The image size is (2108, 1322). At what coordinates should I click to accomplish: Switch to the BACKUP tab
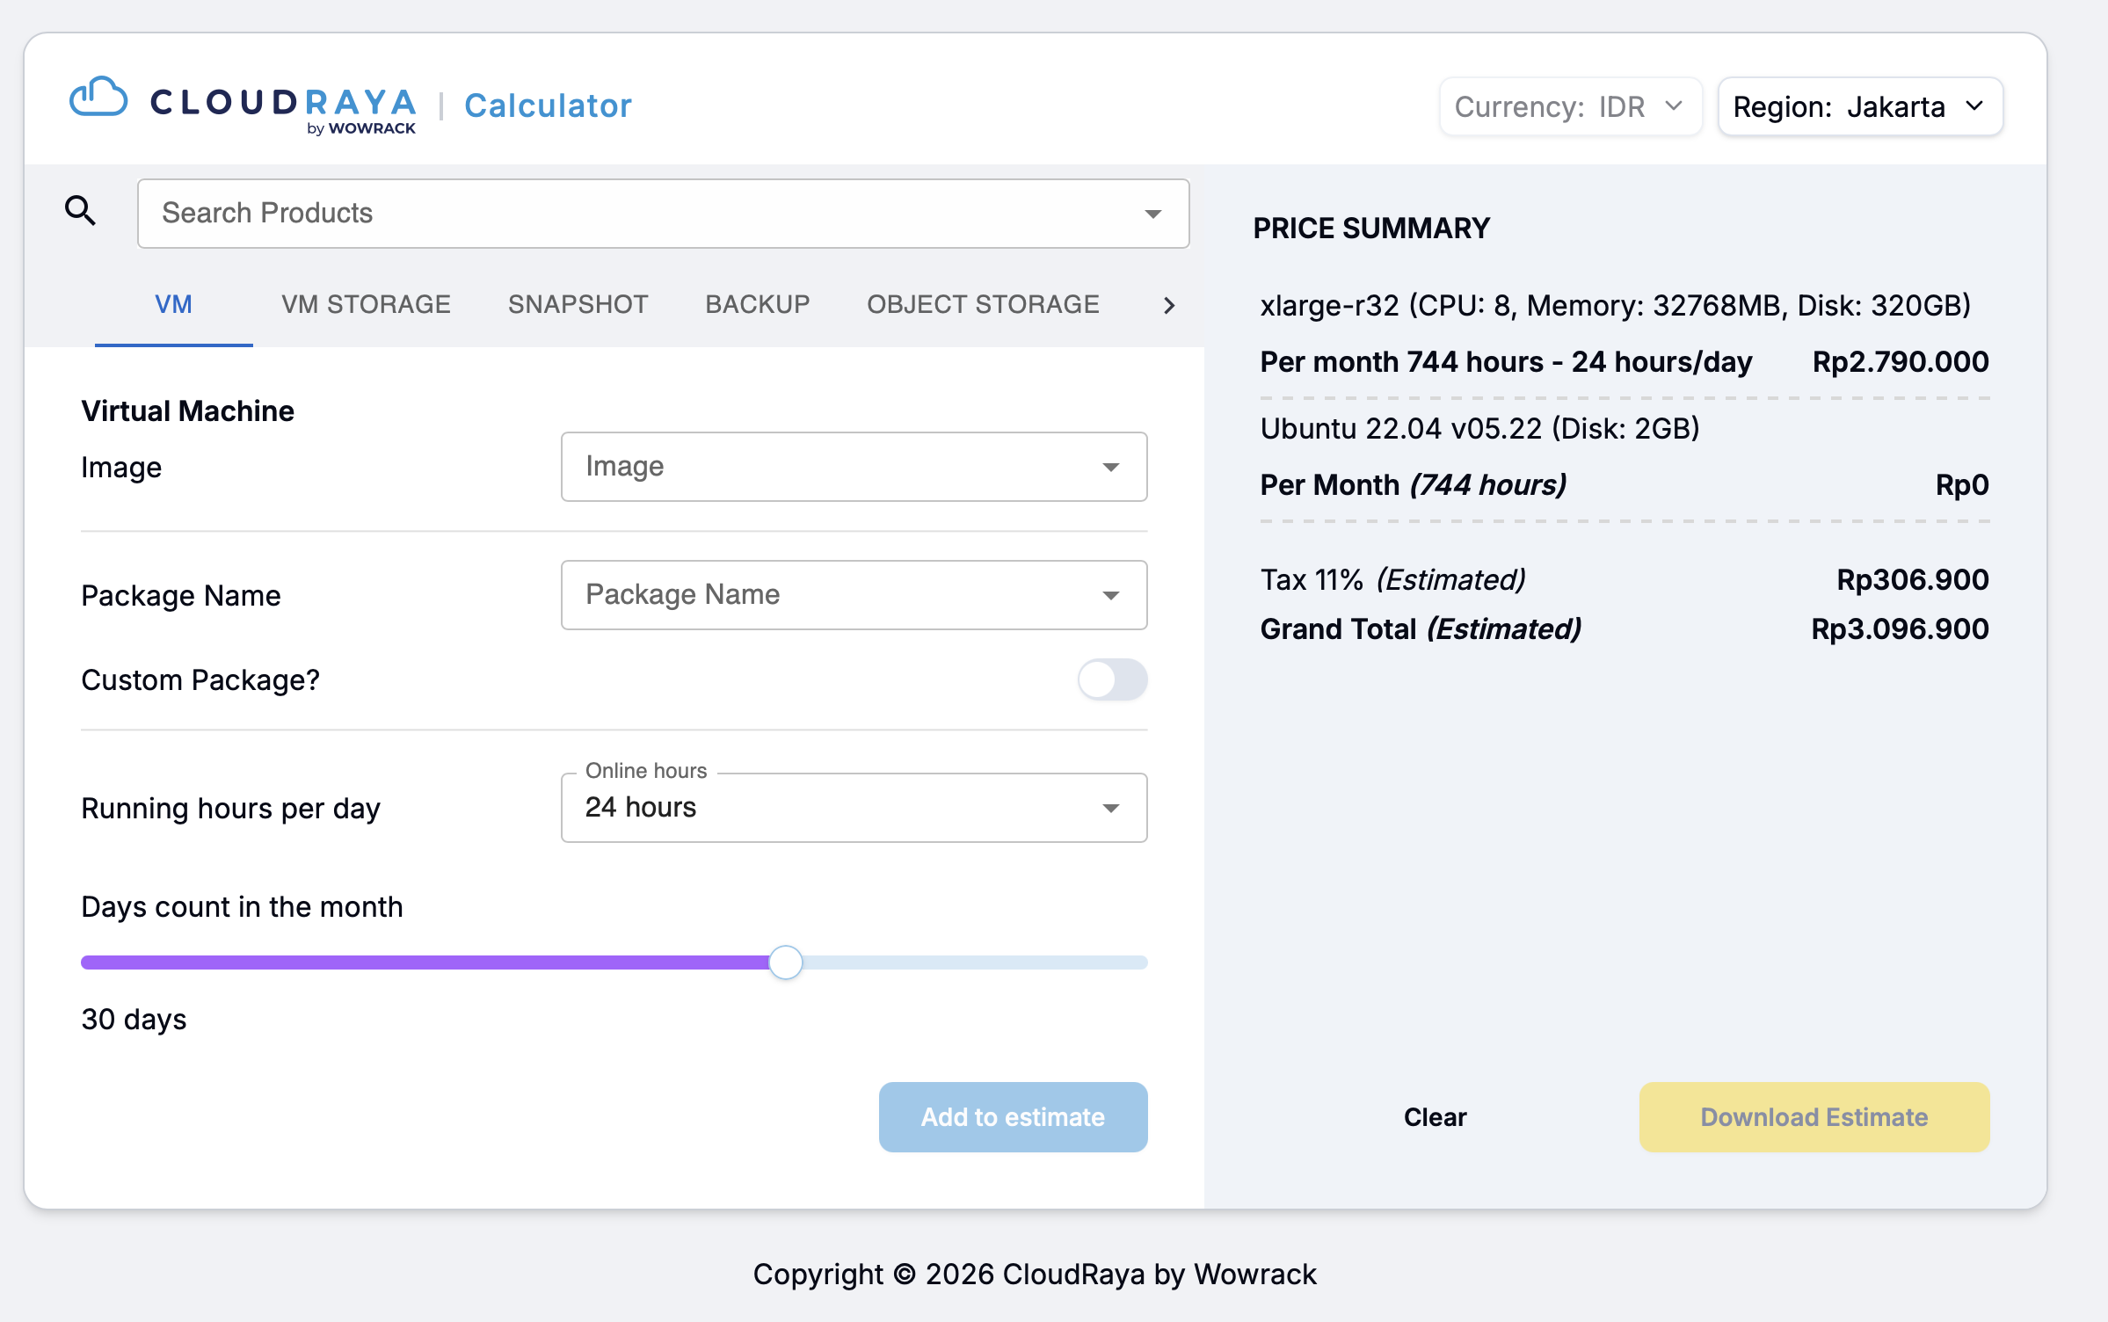point(757,304)
